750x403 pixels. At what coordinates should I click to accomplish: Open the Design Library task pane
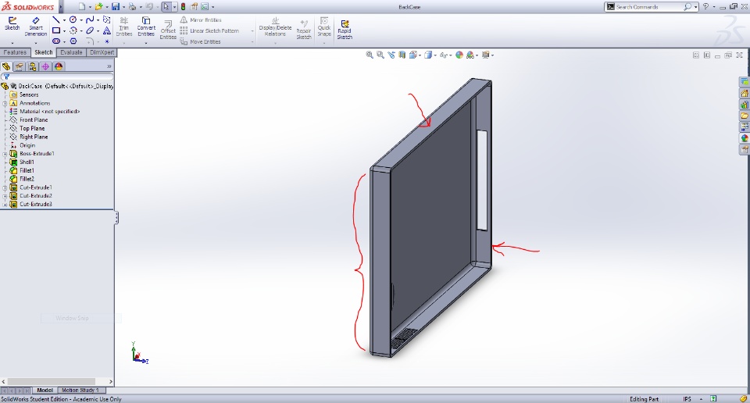(x=745, y=105)
